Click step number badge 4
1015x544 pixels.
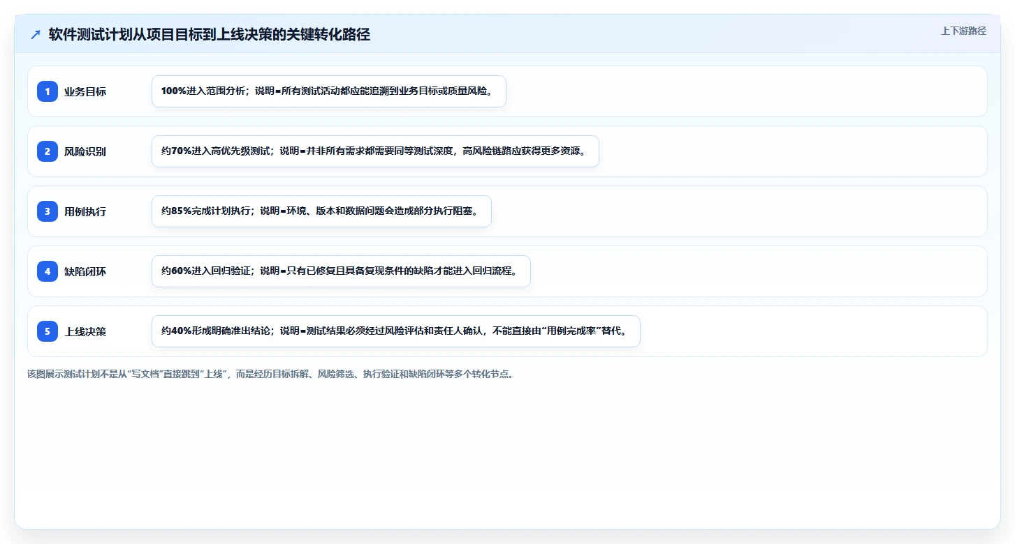pos(48,271)
